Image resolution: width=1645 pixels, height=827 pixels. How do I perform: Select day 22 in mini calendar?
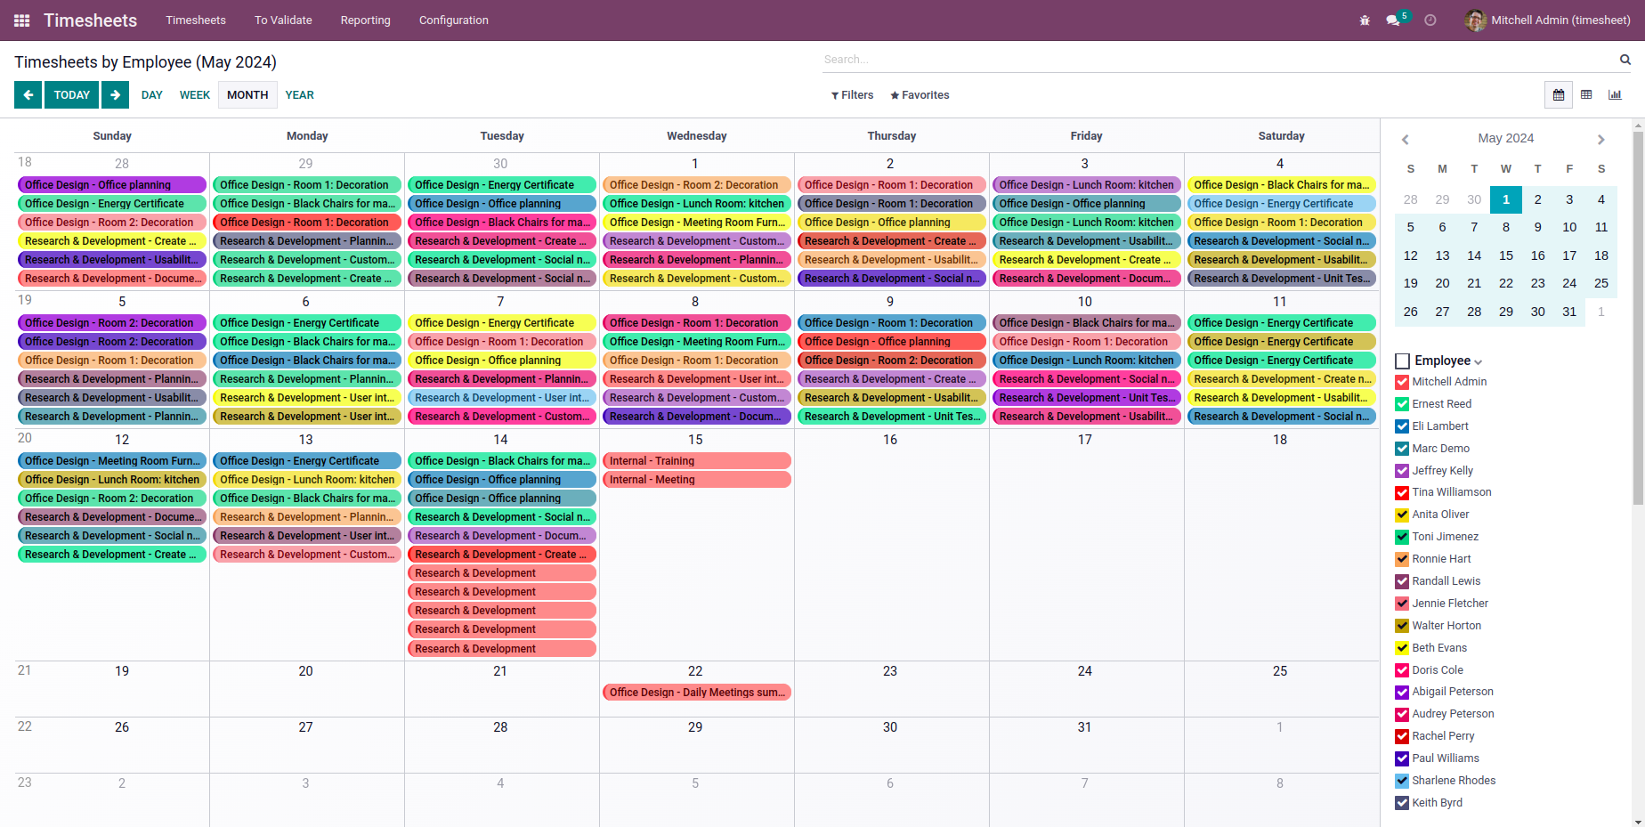(x=1506, y=283)
